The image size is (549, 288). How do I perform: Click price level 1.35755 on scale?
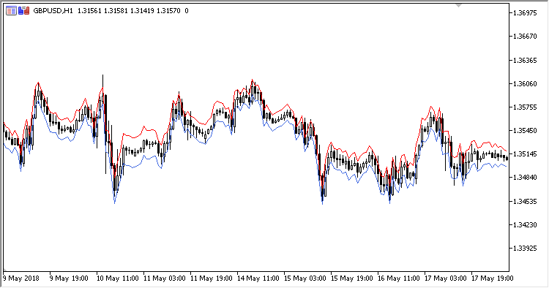(525, 107)
